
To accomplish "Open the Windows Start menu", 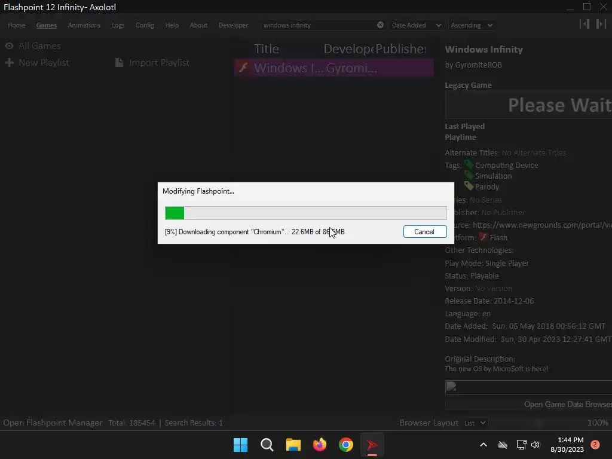I will [240, 445].
